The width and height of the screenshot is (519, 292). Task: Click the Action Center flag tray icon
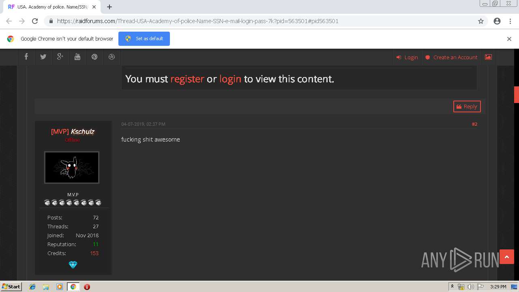point(480,287)
